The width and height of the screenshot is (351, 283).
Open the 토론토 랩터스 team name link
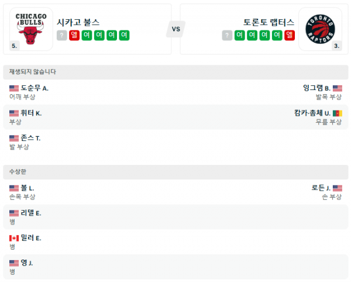(x=269, y=22)
